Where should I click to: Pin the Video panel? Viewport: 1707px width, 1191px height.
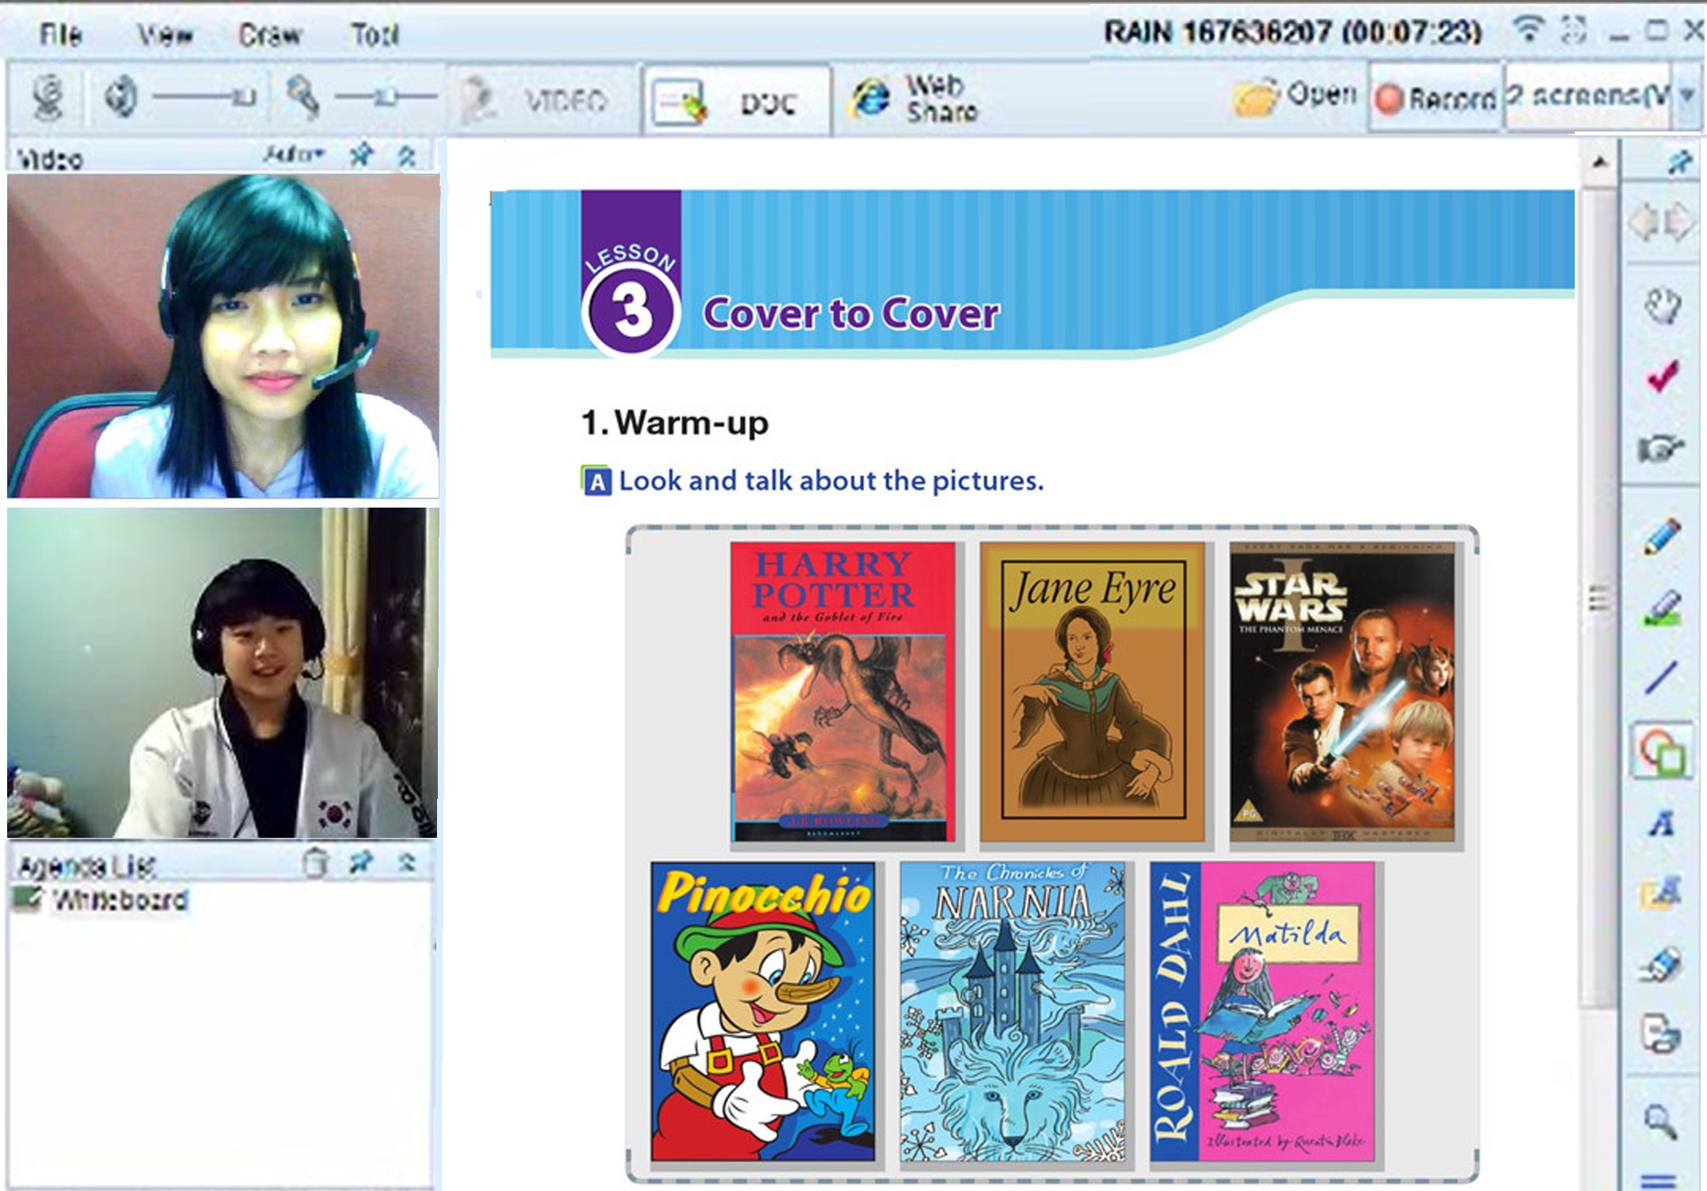click(x=362, y=154)
